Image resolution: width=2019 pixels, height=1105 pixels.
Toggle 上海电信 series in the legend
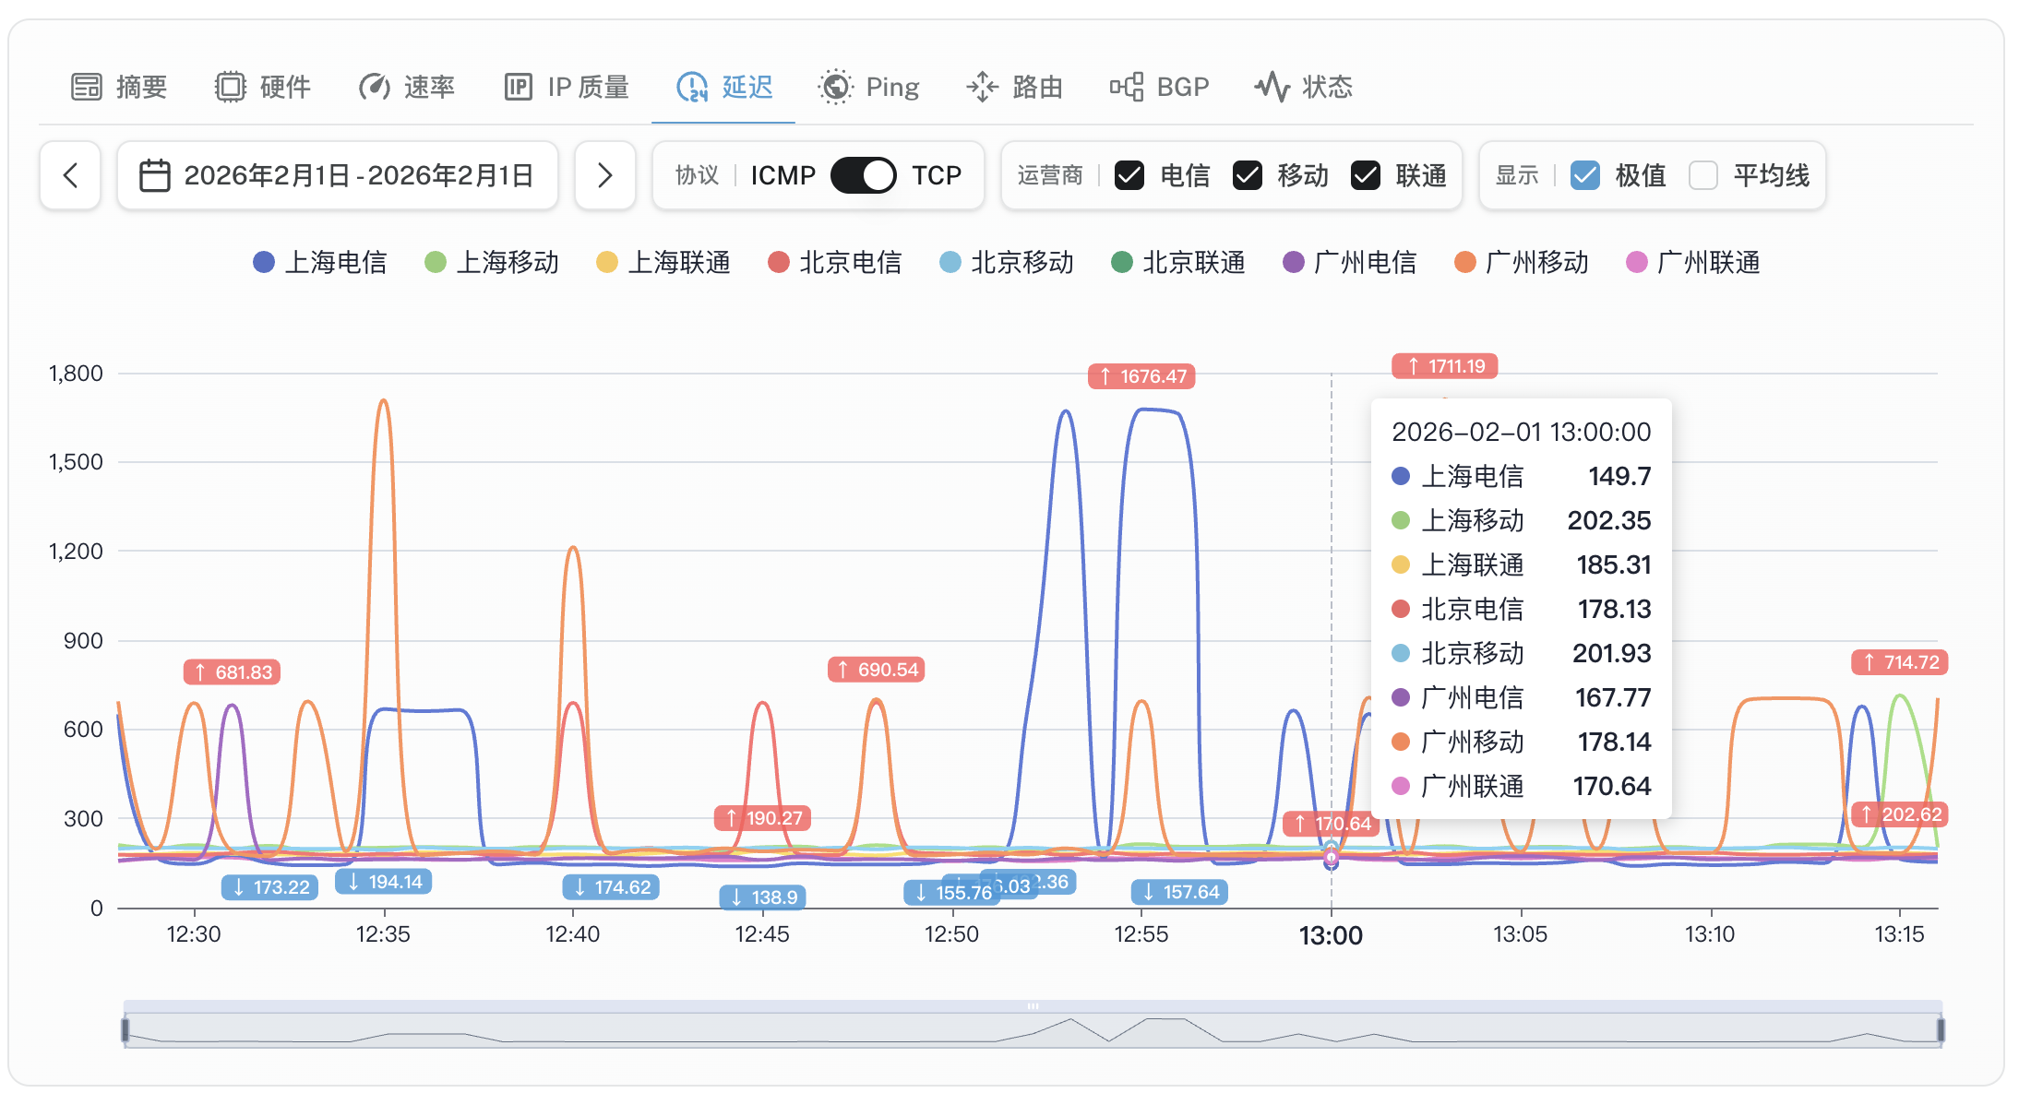click(320, 263)
